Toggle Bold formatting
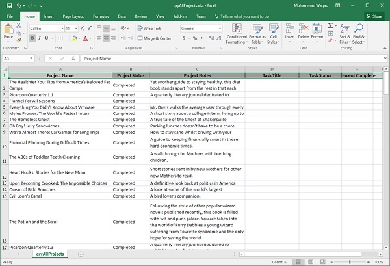The width and height of the screenshot is (390, 266). pyautogui.click(x=32, y=38)
